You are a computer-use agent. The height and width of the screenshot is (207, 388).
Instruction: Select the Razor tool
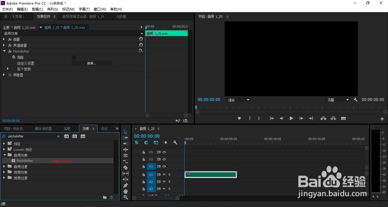point(125,167)
